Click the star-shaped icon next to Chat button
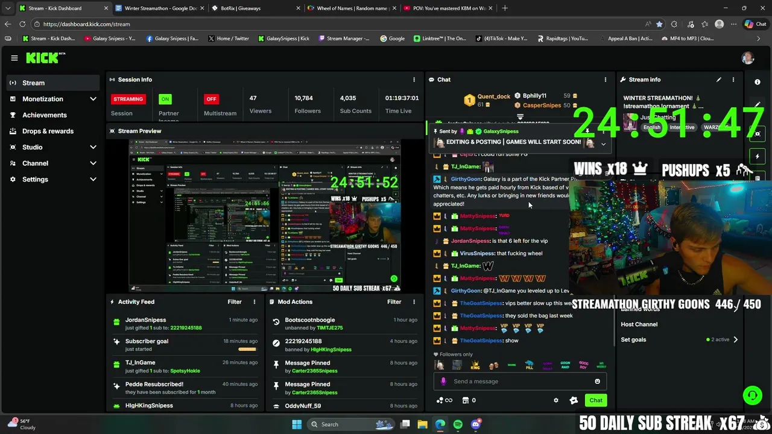 574,400
